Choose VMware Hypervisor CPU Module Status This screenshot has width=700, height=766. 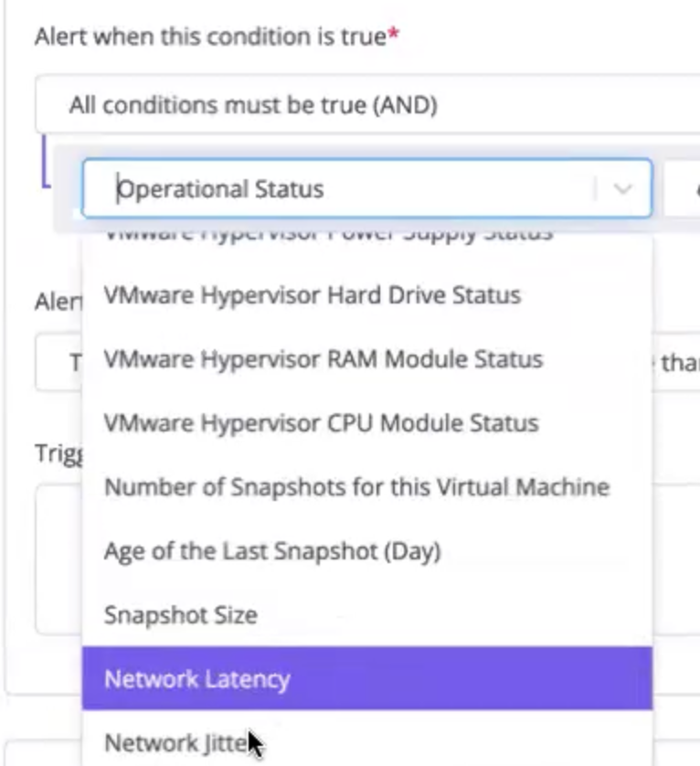pos(367,423)
